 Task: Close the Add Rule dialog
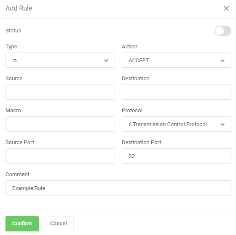coord(226,8)
